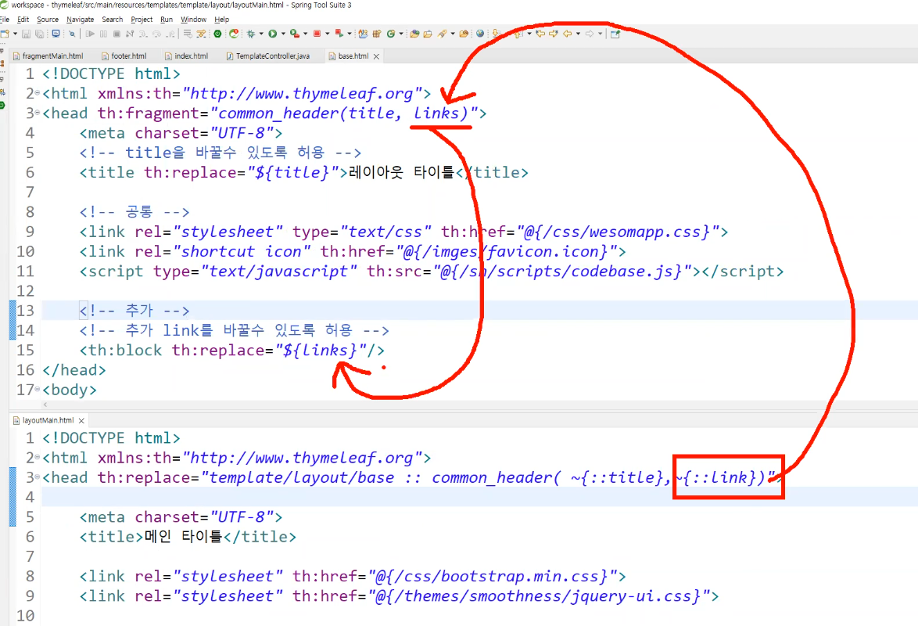
Task: Click the New Java Class green icon
Action: click(x=391, y=34)
